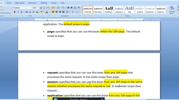Viewport: 179px width, 100px height.
Task: Toggle bulleted list
Action: (x=53, y=8)
